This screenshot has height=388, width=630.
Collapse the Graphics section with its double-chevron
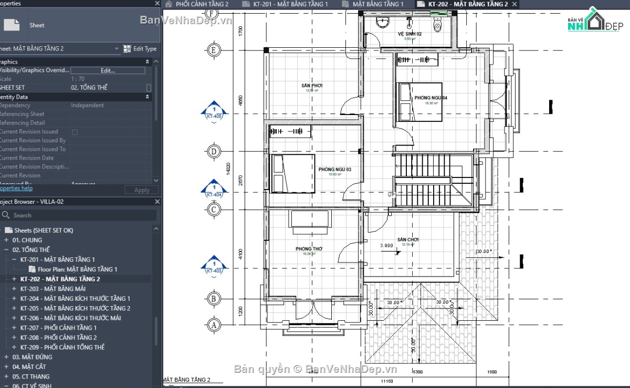point(147,61)
